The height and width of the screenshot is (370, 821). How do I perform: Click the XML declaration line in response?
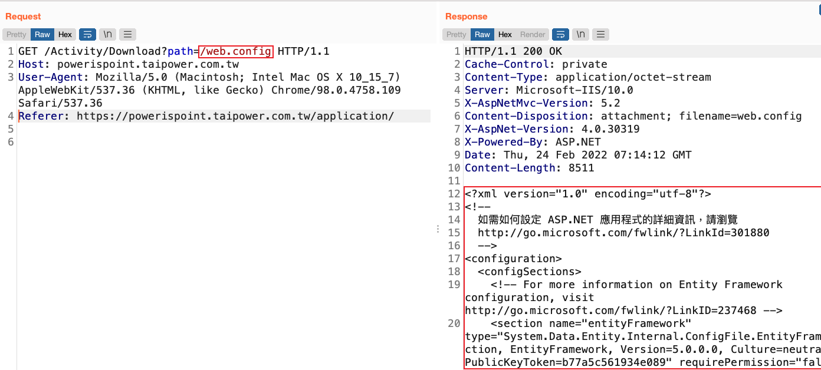click(x=588, y=194)
